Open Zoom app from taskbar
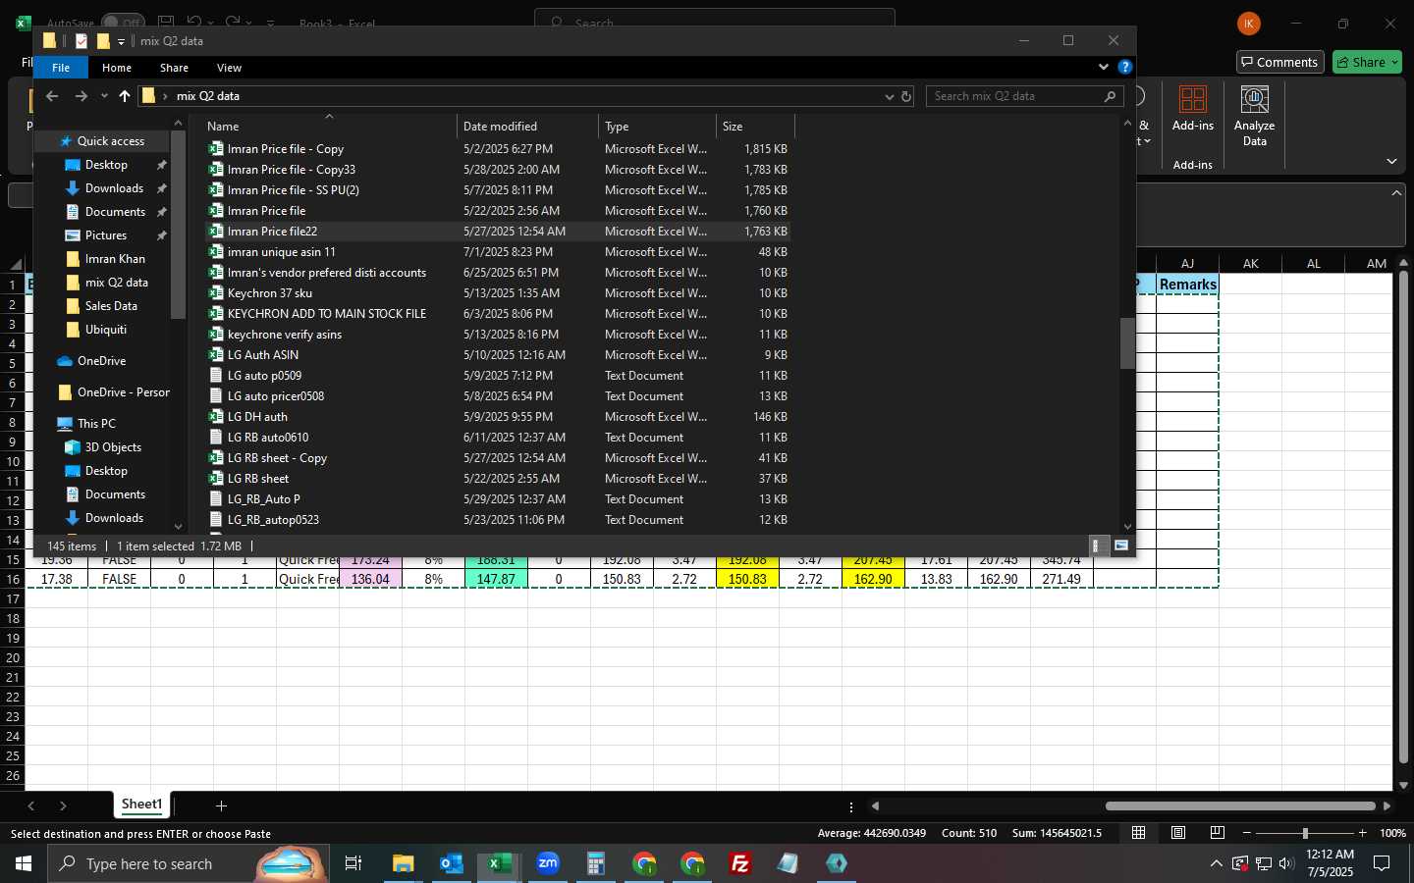This screenshot has width=1414, height=883. click(x=547, y=863)
